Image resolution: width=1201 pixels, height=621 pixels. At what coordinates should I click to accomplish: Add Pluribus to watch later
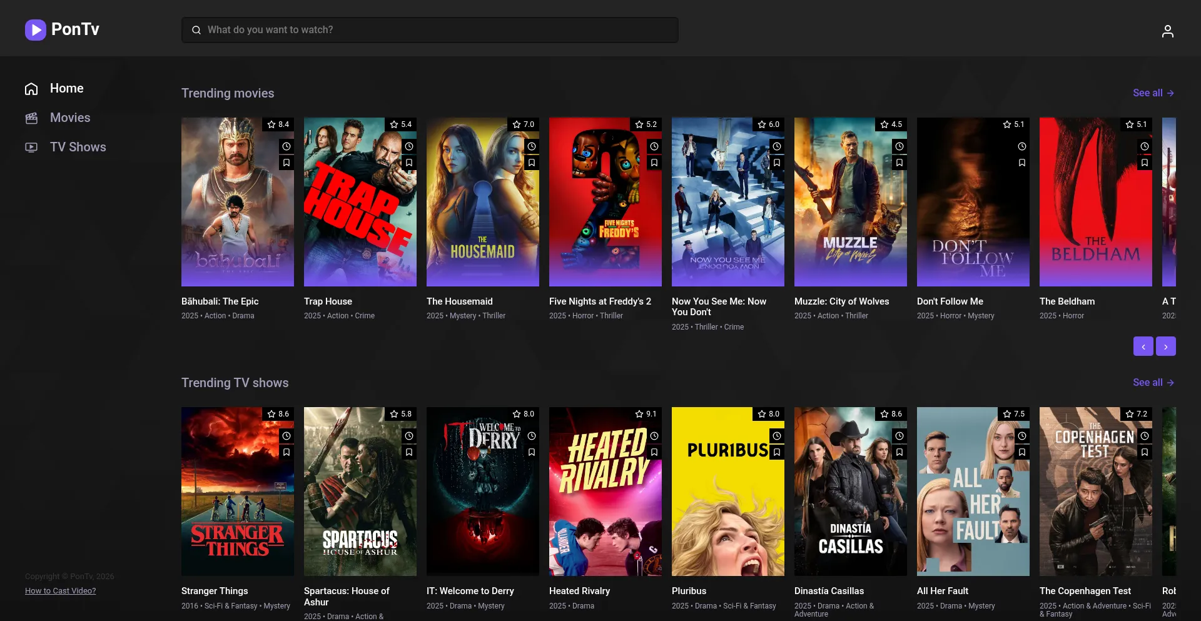pos(777,436)
